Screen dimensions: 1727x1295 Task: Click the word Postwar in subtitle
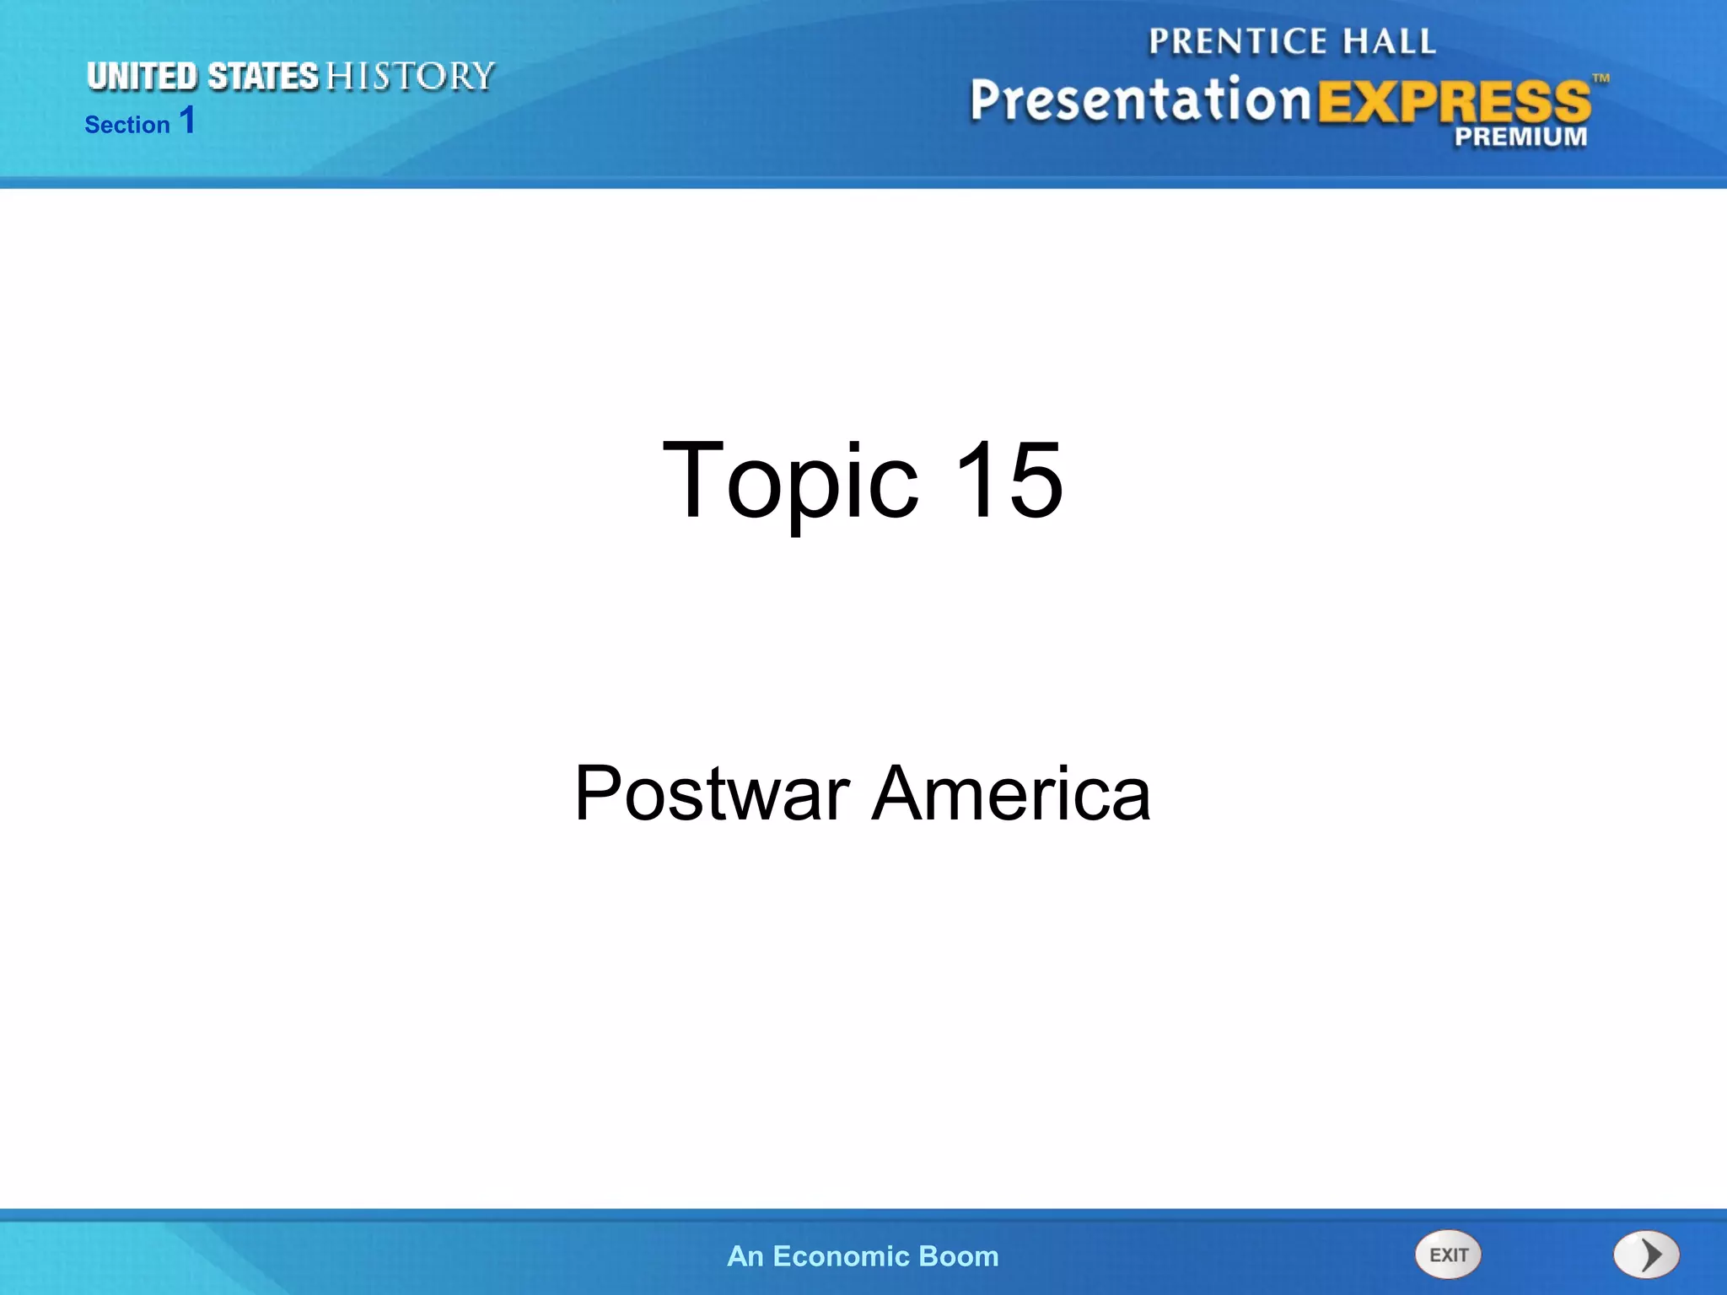pos(713,793)
